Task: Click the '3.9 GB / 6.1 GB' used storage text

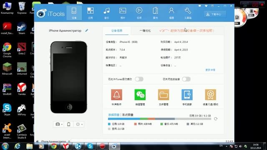Action: (202, 116)
